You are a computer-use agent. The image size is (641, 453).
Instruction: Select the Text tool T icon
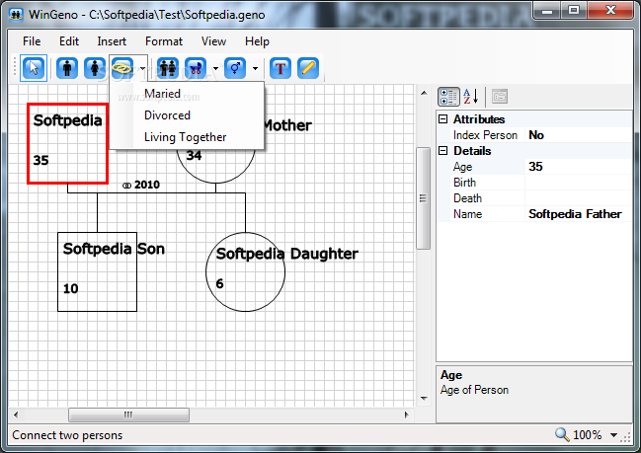[x=280, y=68]
